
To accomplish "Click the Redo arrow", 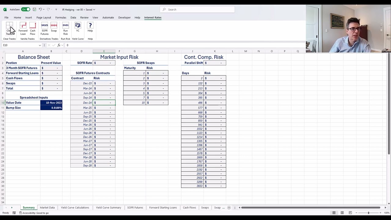I will [x=48, y=9].
